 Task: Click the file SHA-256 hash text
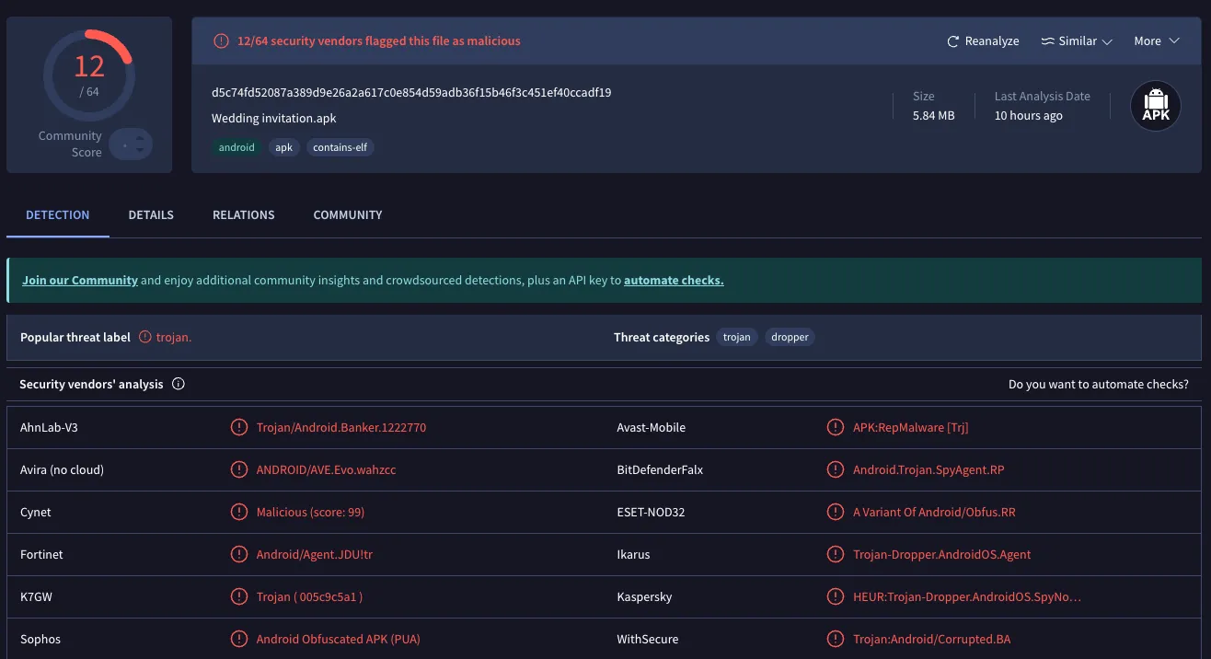tap(411, 93)
